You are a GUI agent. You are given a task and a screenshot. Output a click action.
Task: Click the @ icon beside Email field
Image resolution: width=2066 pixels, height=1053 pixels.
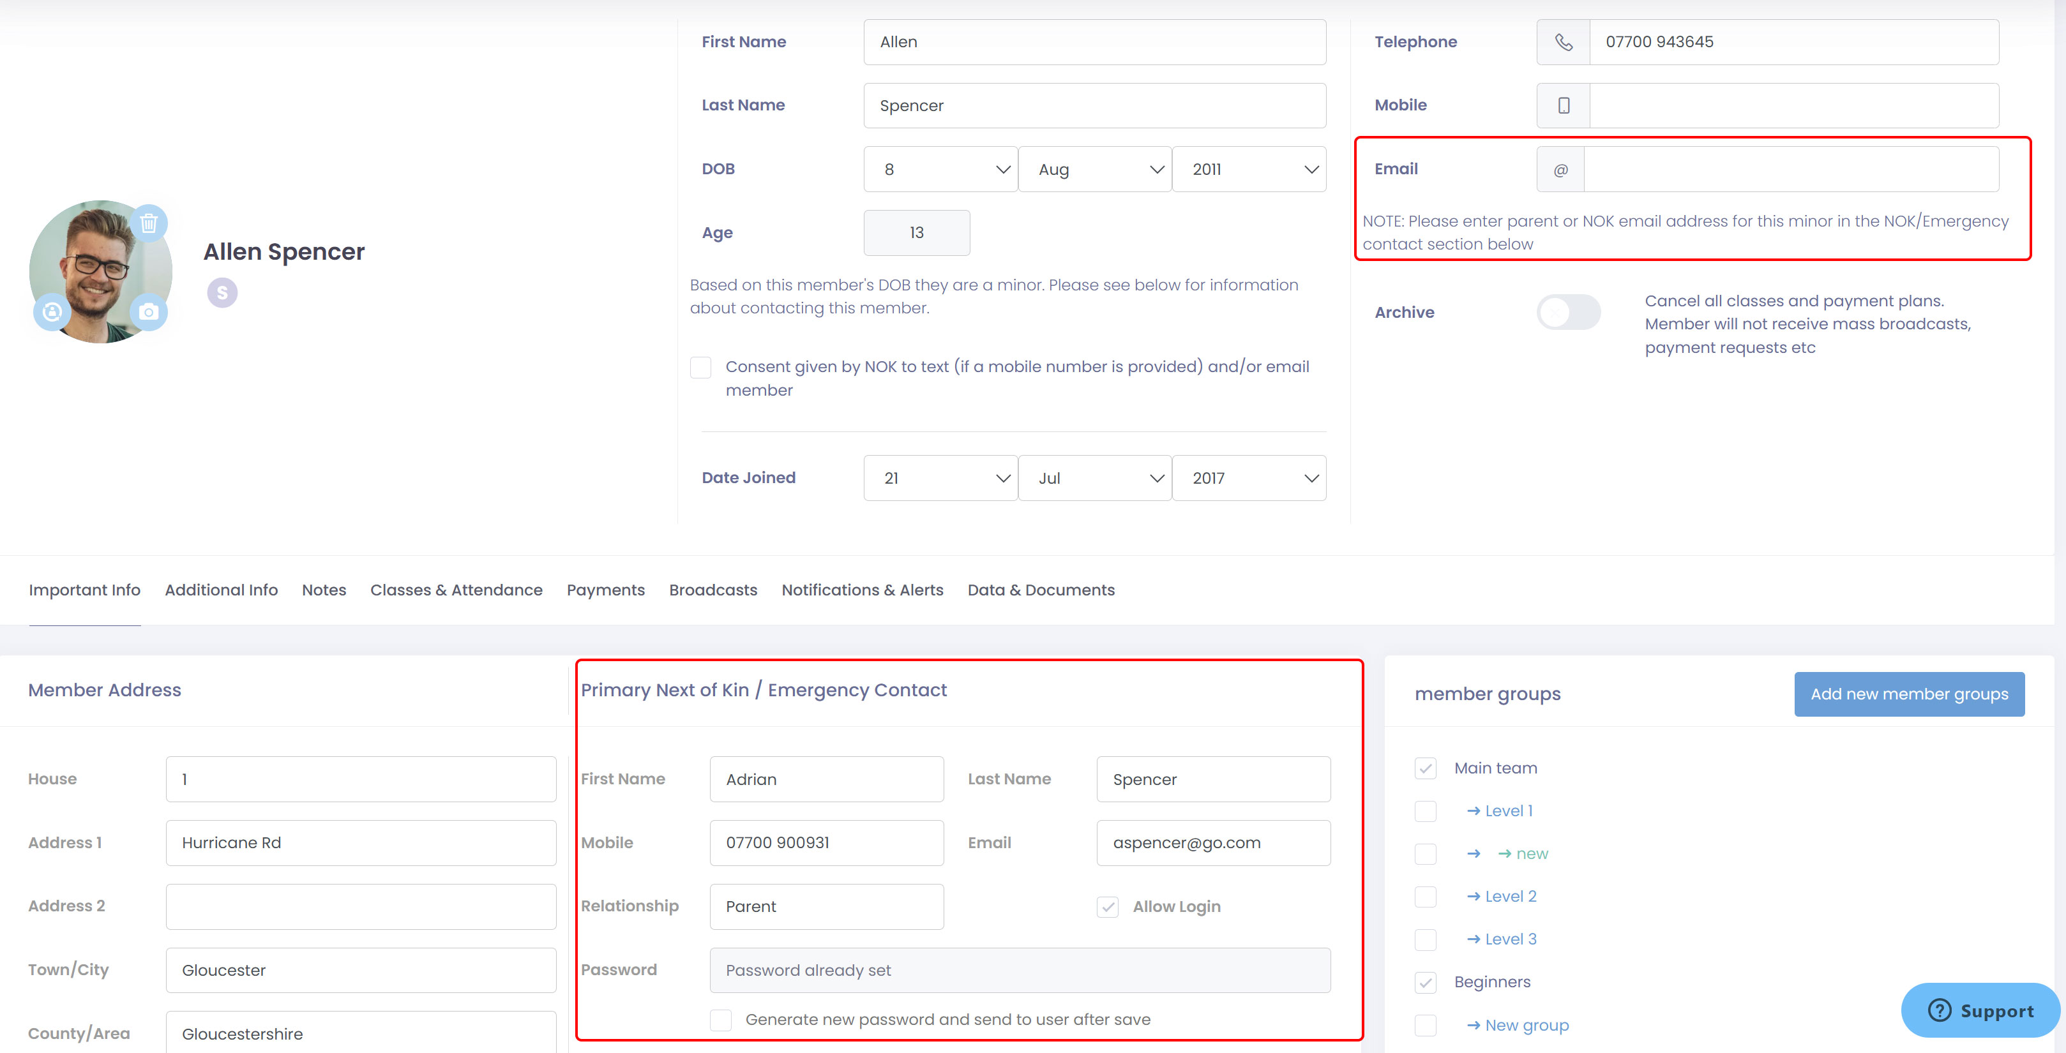coord(1561,169)
